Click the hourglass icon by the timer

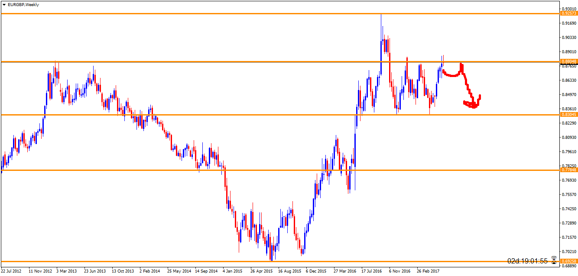coord(554,260)
